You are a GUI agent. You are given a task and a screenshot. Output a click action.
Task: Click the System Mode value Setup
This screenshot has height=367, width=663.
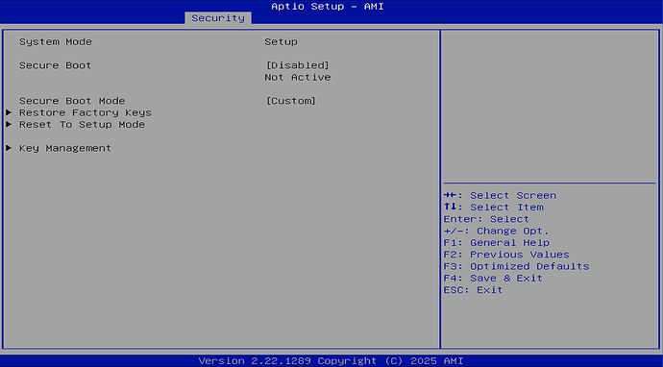pos(282,42)
